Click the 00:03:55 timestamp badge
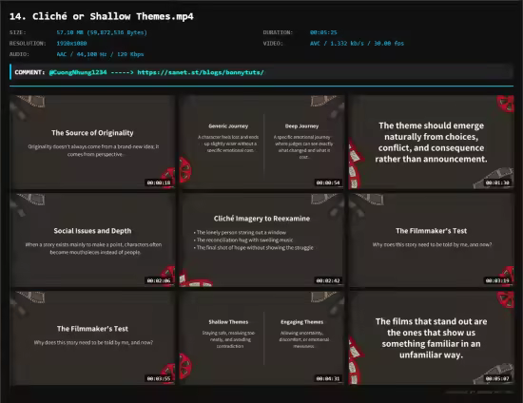The height and width of the screenshot is (403, 523). pos(159,378)
